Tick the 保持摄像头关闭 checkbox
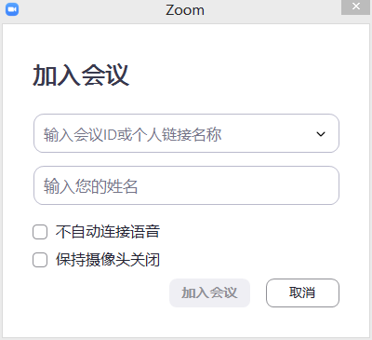 (40, 260)
